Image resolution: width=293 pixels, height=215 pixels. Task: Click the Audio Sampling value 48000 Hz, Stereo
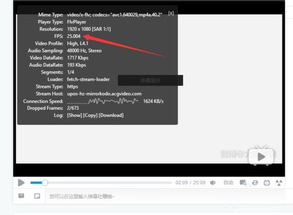point(84,51)
